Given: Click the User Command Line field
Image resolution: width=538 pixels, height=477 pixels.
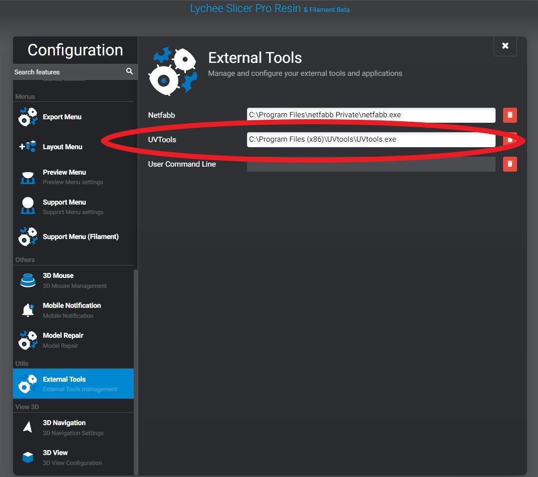Looking at the screenshot, I should click(x=371, y=164).
